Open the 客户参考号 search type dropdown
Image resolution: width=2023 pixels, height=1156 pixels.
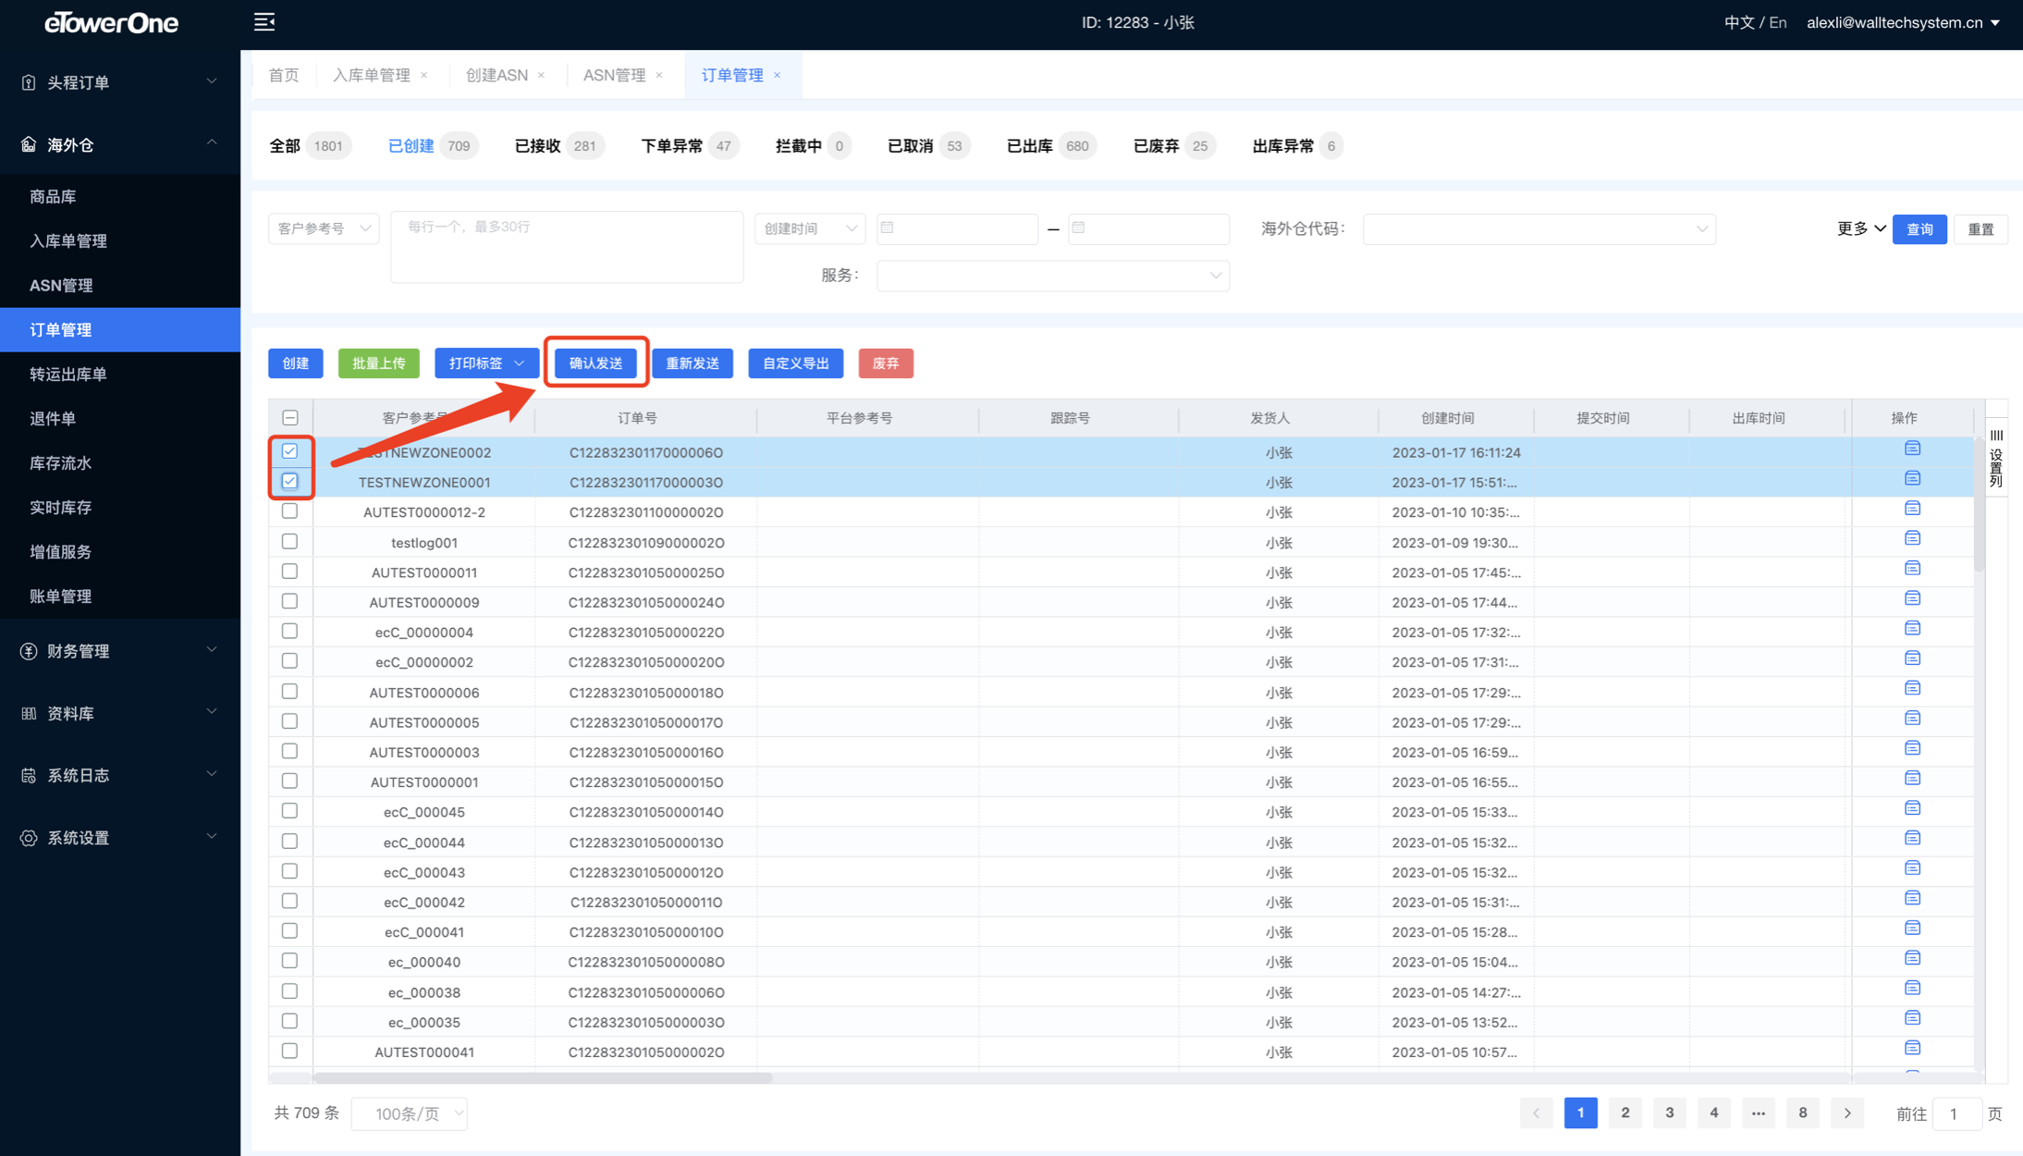tap(324, 228)
